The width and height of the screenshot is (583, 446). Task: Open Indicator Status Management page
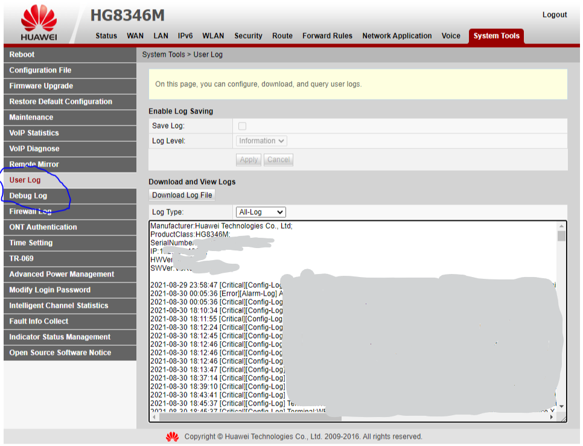[x=70, y=337]
